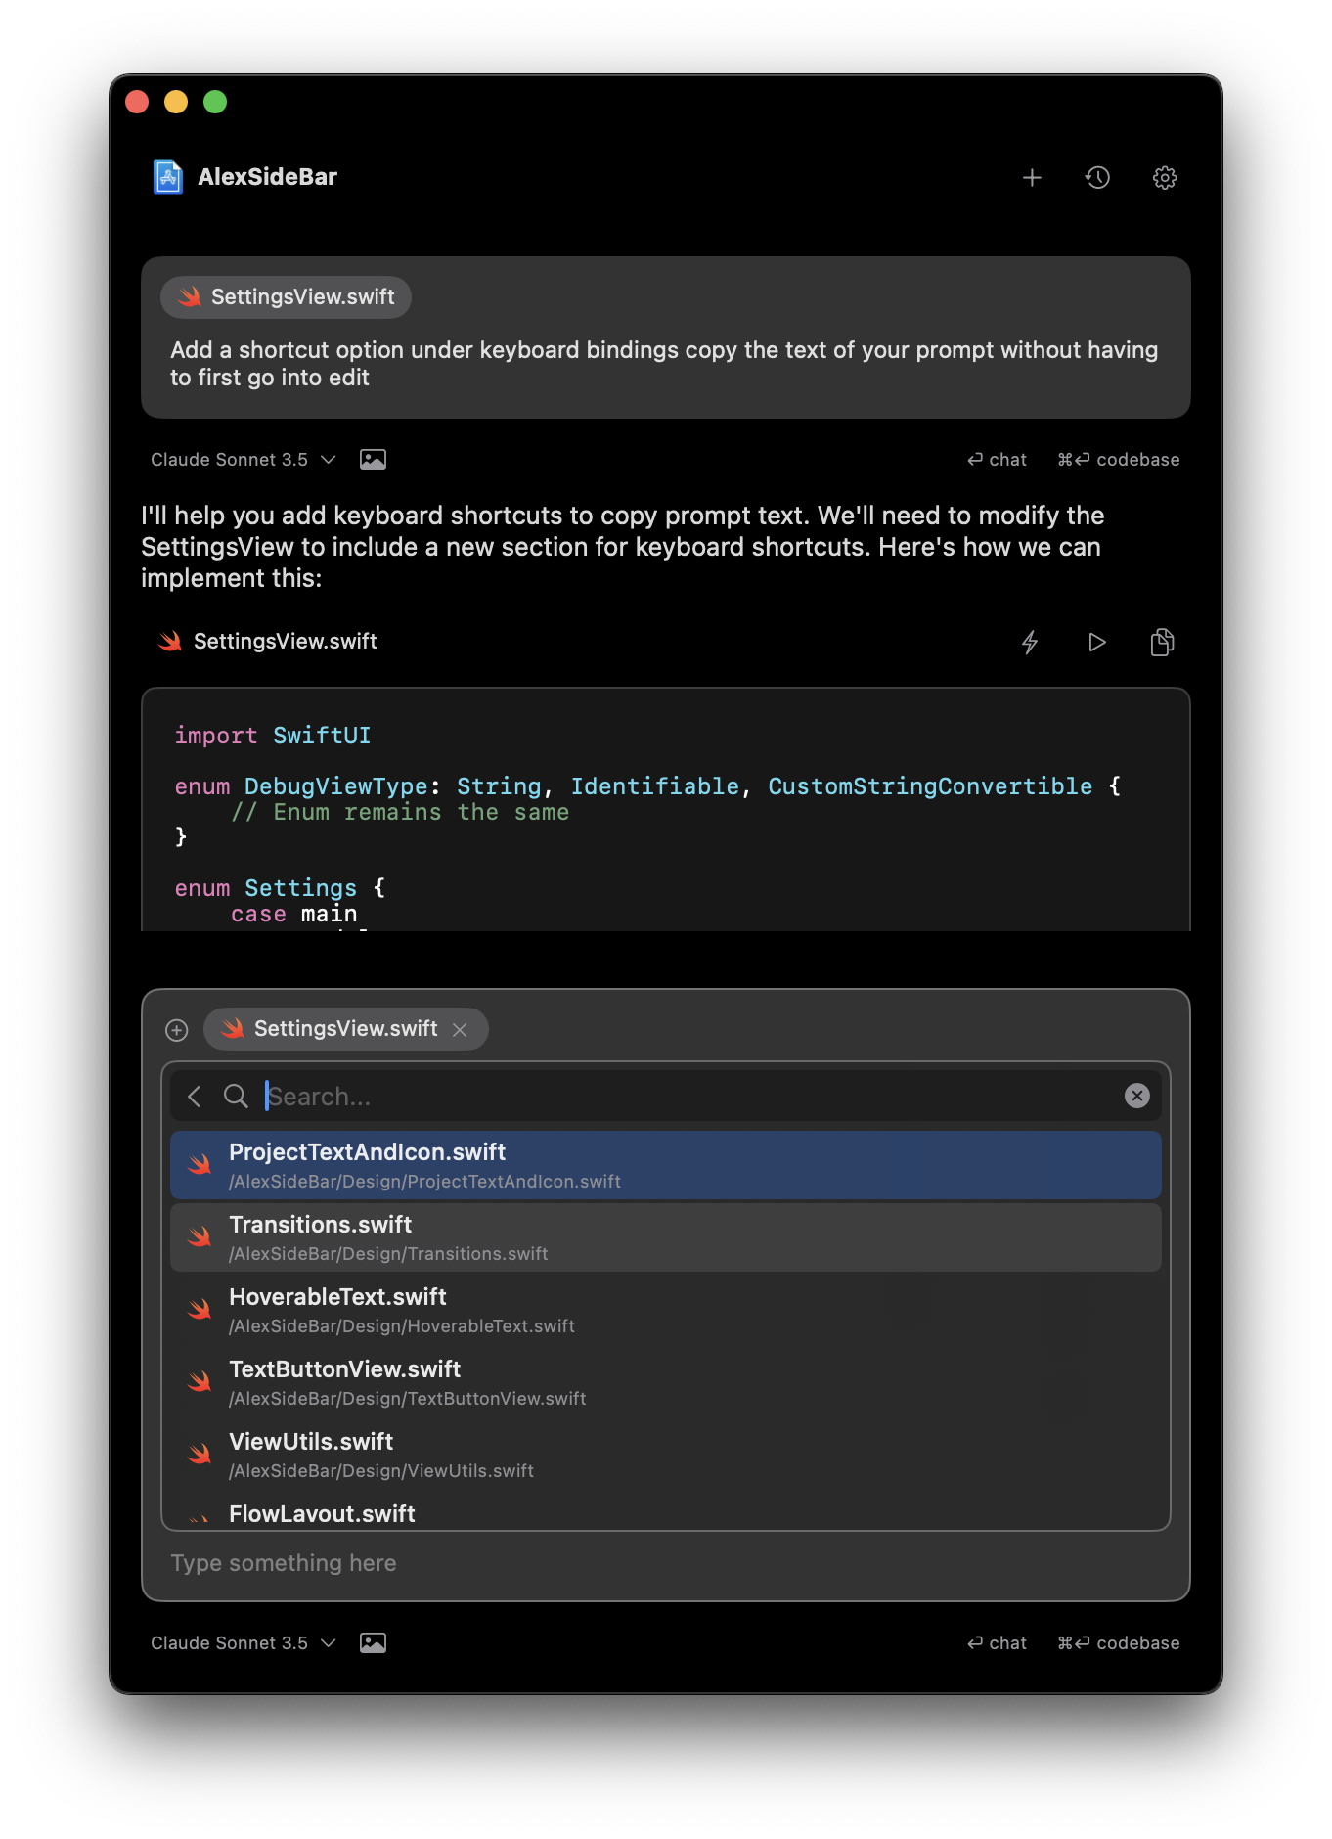Click the lower codebase send button

(x=1118, y=1642)
